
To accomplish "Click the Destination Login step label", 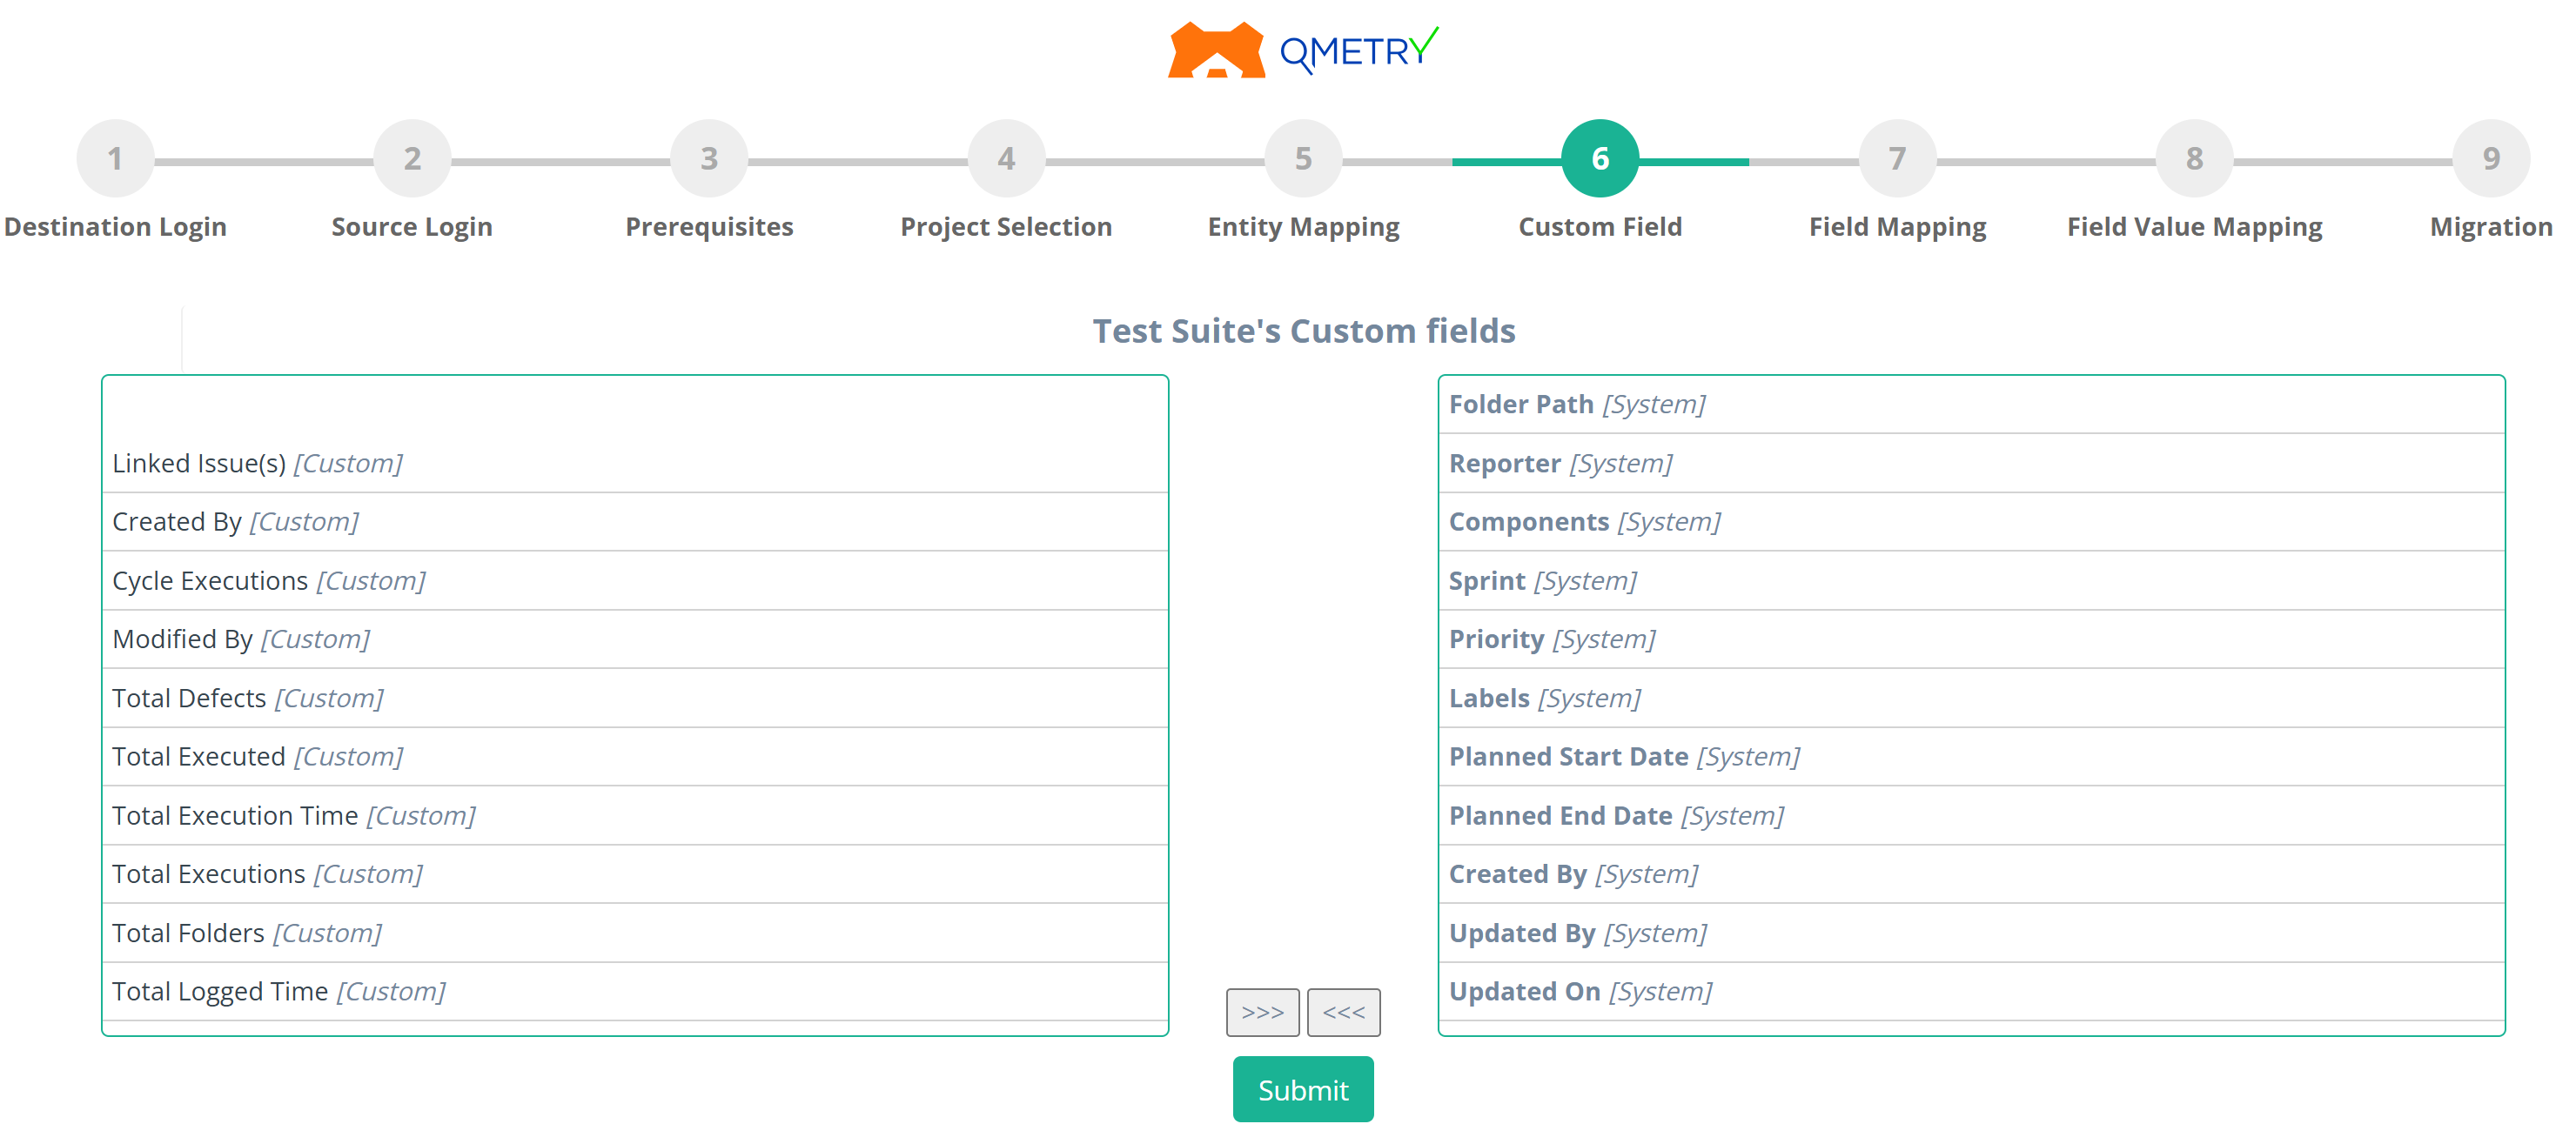I will pos(115,227).
